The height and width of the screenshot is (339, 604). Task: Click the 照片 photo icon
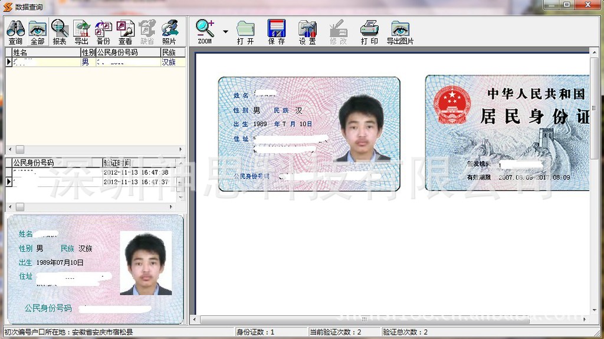click(169, 32)
